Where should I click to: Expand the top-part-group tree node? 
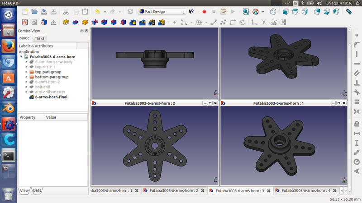click(x=26, y=72)
